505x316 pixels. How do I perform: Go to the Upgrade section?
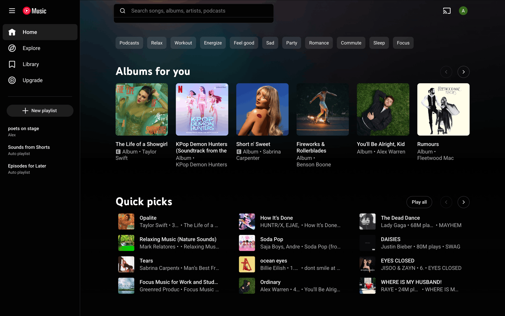tap(40, 80)
